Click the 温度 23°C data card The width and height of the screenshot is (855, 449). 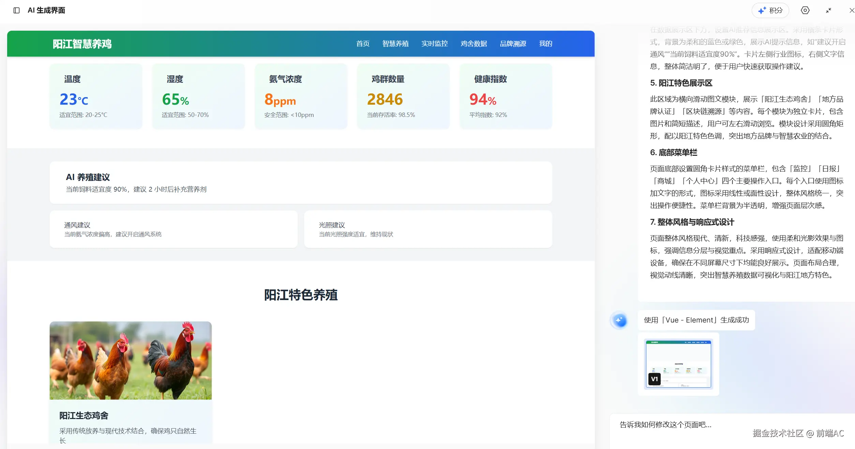[x=96, y=96]
